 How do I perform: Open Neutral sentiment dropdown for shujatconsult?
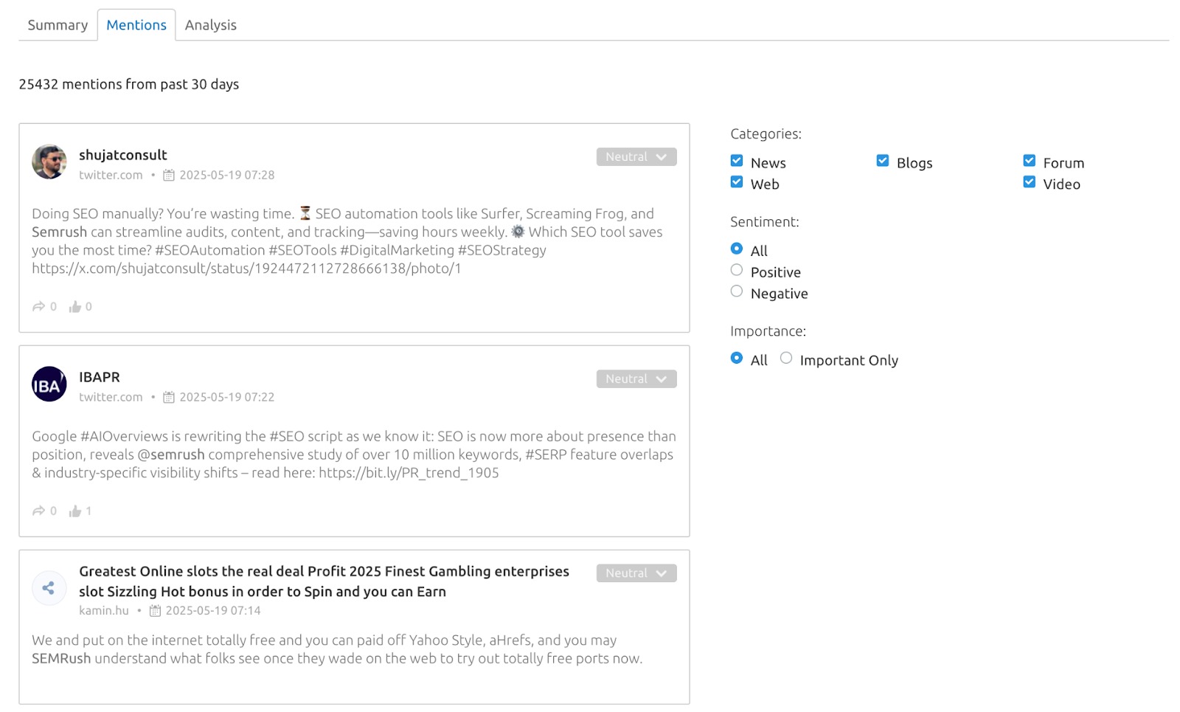636,157
